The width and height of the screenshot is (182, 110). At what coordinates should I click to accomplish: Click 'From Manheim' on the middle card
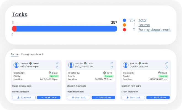75,92
